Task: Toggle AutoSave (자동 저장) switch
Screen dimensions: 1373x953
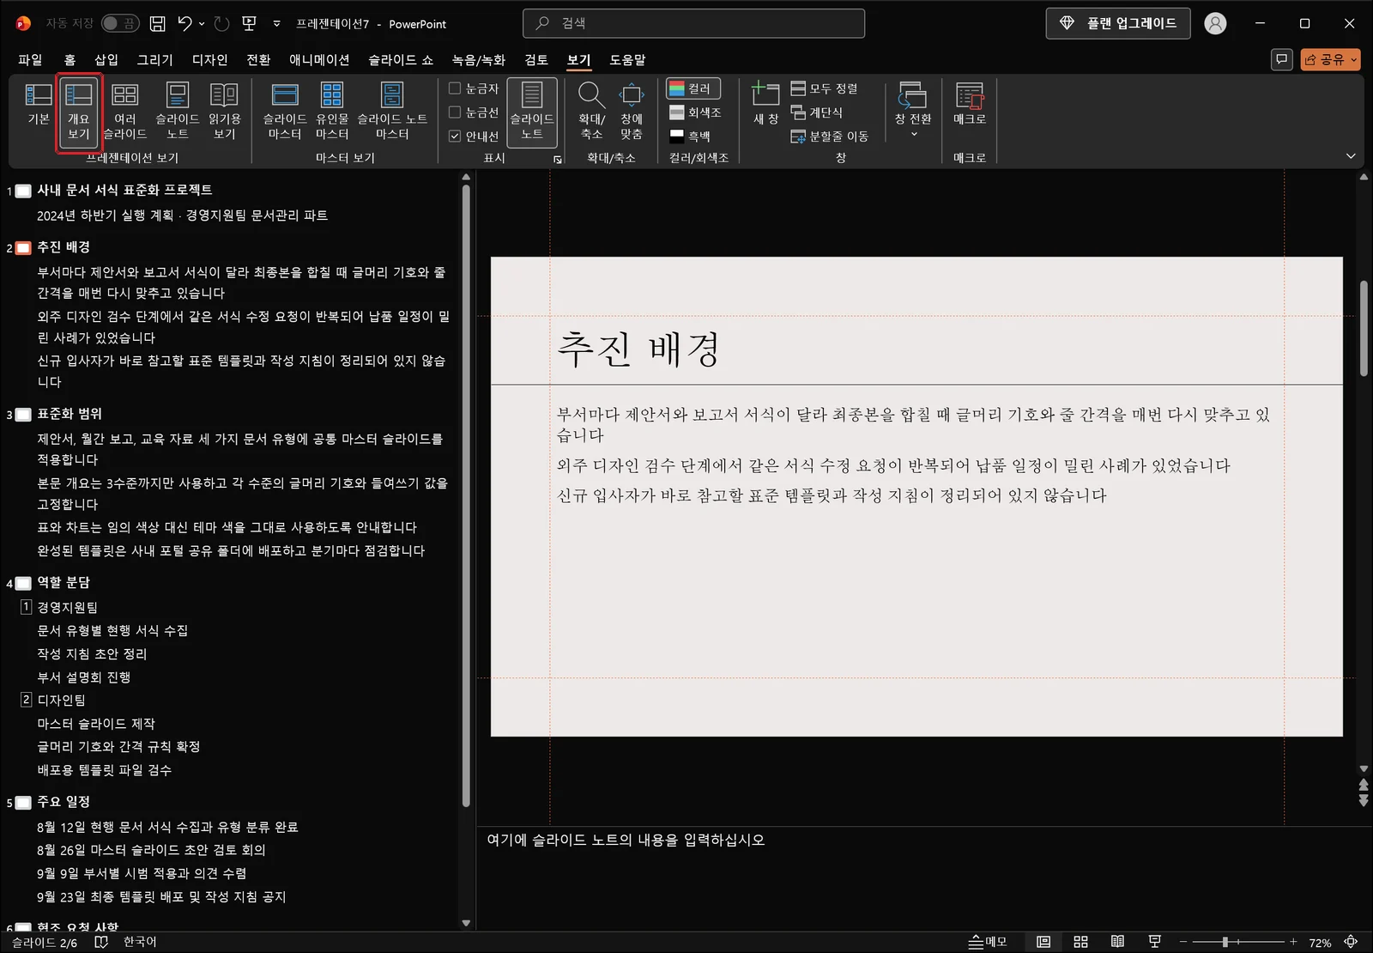Action: tap(120, 23)
